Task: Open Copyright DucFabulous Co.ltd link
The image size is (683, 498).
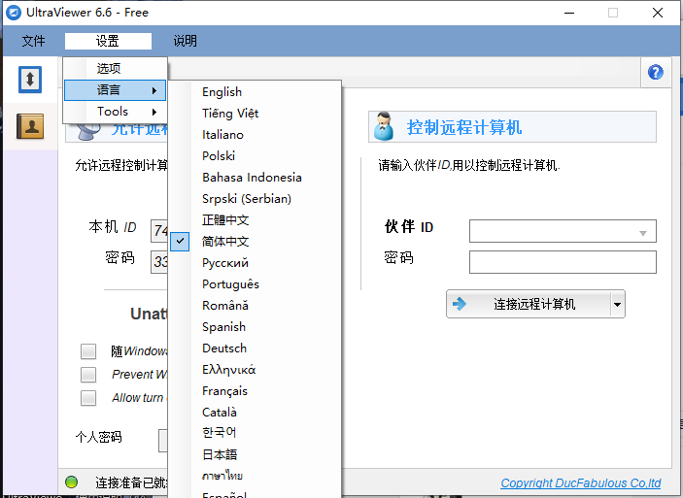Action: 580,482
